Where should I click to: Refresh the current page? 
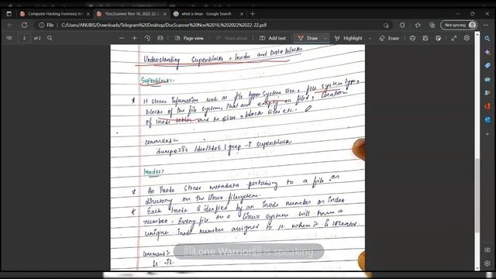pyautogui.click(x=24, y=25)
